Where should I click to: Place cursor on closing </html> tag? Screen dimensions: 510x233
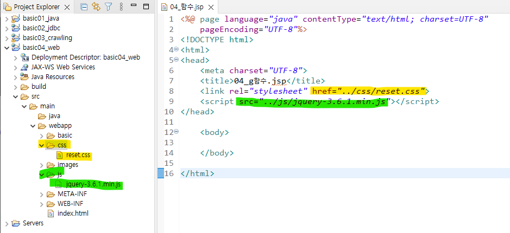pyautogui.click(x=198, y=173)
